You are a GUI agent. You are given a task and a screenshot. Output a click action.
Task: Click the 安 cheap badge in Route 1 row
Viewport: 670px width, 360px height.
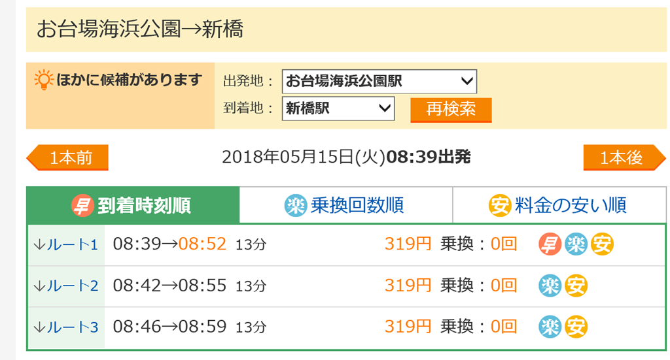coord(601,244)
